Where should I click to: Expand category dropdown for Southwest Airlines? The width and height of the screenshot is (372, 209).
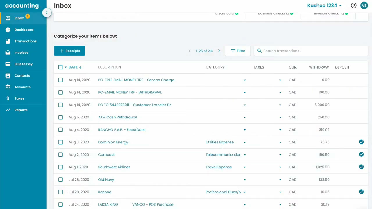(x=245, y=167)
